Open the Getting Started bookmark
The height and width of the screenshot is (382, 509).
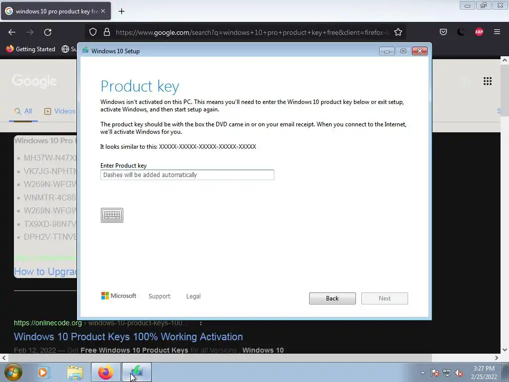[x=31, y=49]
